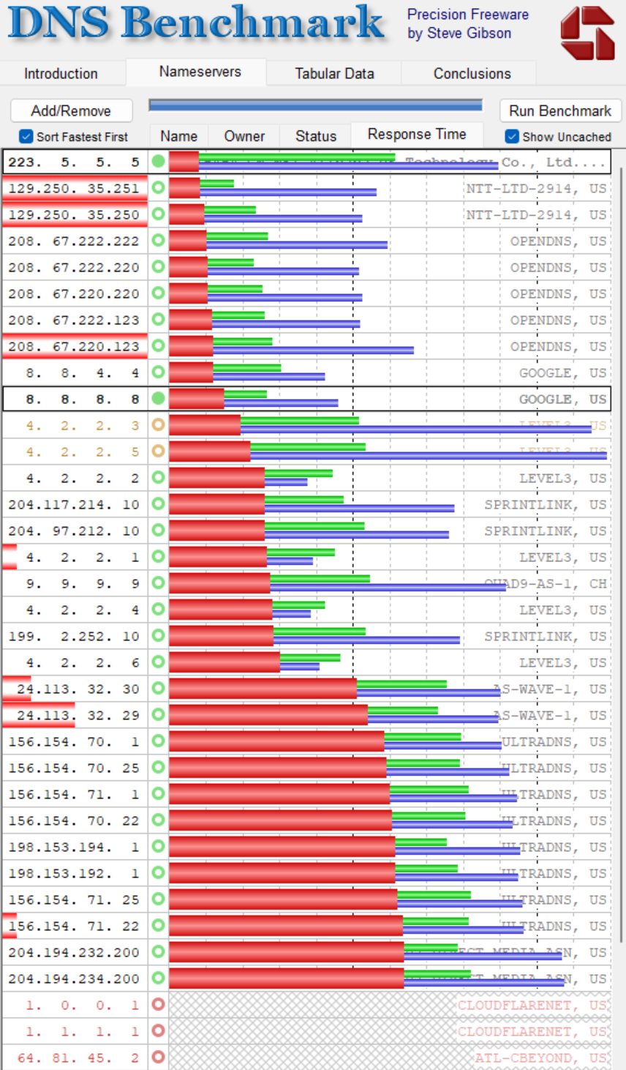Click status circle for 208.67.220.220
This screenshot has width=626, height=1070.
pos(158,293)
